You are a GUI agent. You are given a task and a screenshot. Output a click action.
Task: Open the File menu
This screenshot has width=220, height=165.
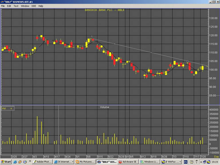[3, 6]
